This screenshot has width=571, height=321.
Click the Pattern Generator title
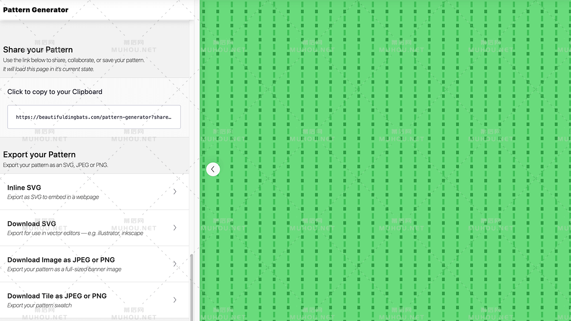(x=36, y=10)
